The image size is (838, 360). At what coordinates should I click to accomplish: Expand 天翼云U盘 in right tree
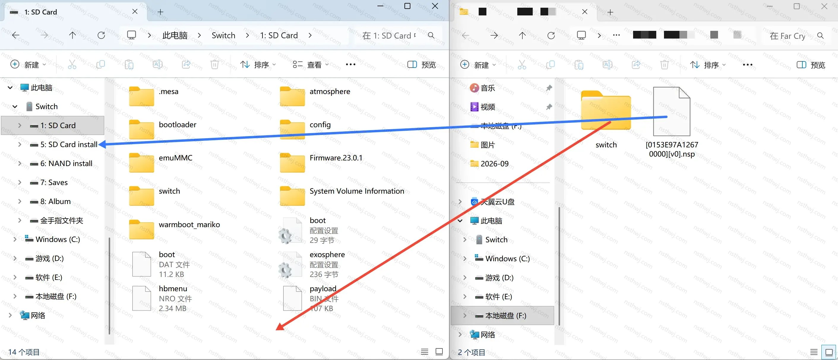[x=460, y=202]
